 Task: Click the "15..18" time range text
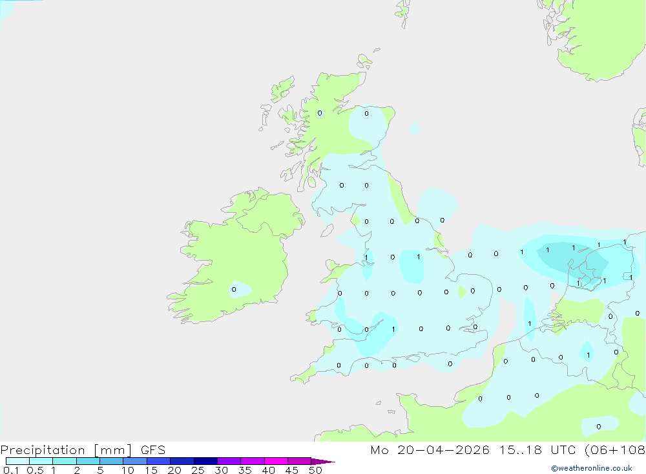click(x=521, y=449)
